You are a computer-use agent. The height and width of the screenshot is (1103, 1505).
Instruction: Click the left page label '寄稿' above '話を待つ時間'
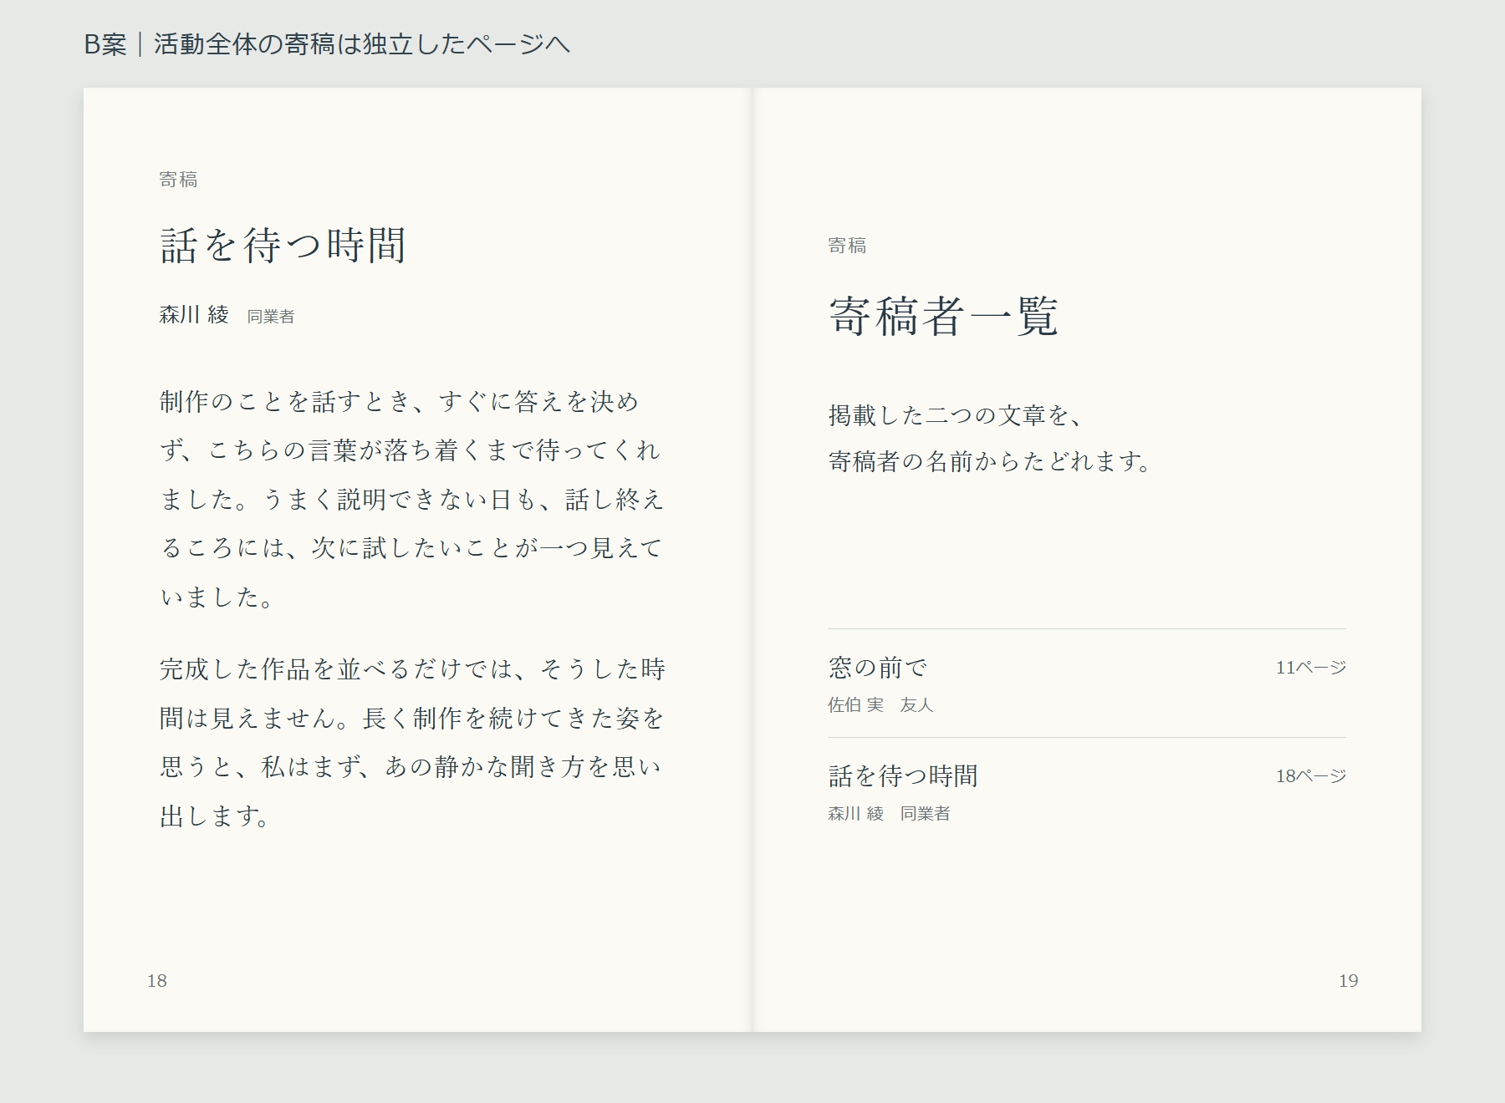click(178, 180)
